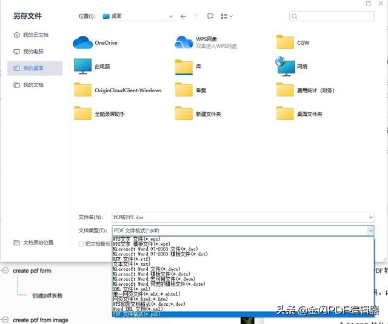
Task: Choose WPS文字 文件(*.wps) type
Action: [242, 239]
